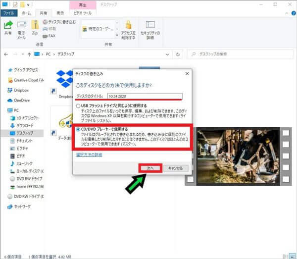Click Next (次へ) button in dialog
297x259 pixels.
click(150, 168)
